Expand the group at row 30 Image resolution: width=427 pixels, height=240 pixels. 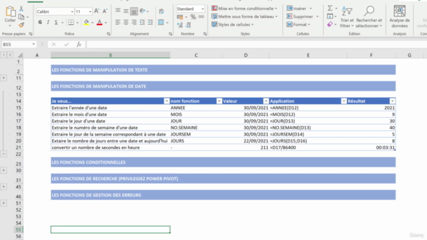(x=3, y=171)
